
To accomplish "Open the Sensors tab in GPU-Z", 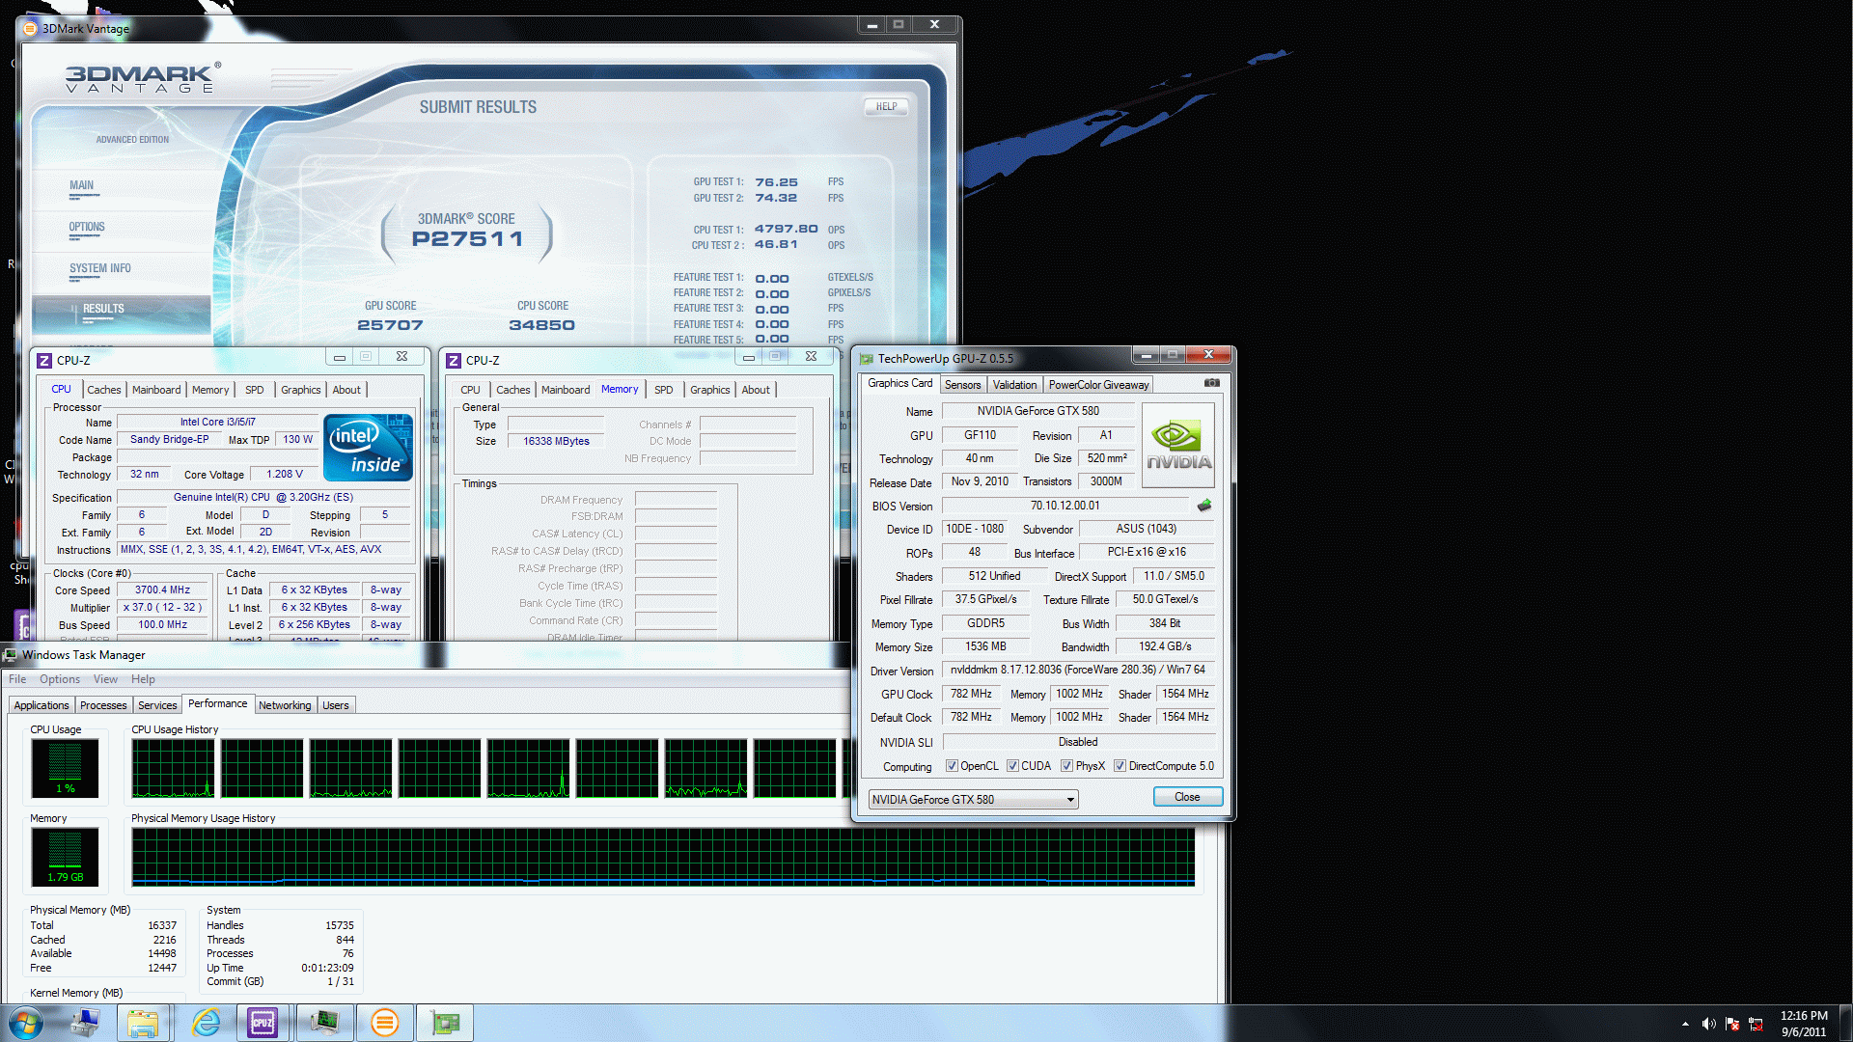I will pos(962,385).
